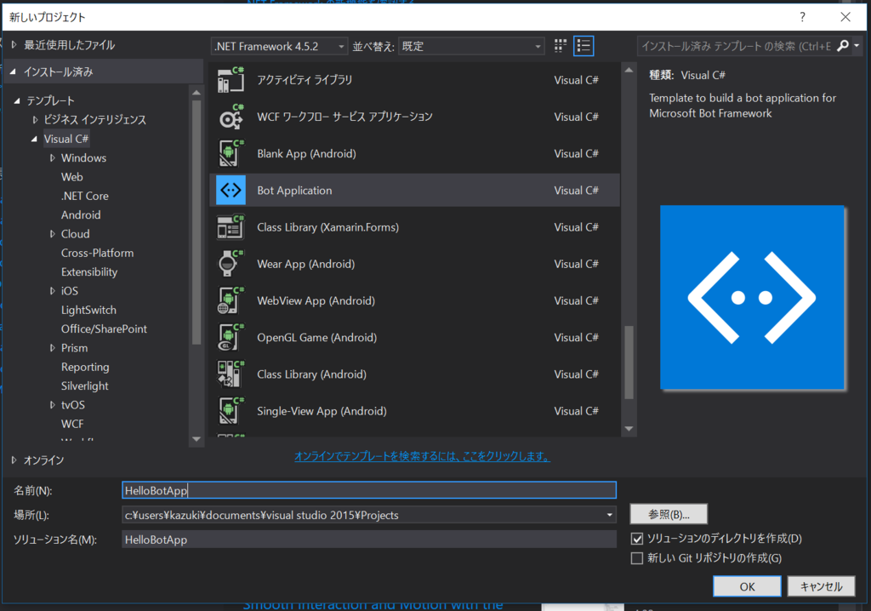
Task: Open the search online templates link
Action: (422, 456)
